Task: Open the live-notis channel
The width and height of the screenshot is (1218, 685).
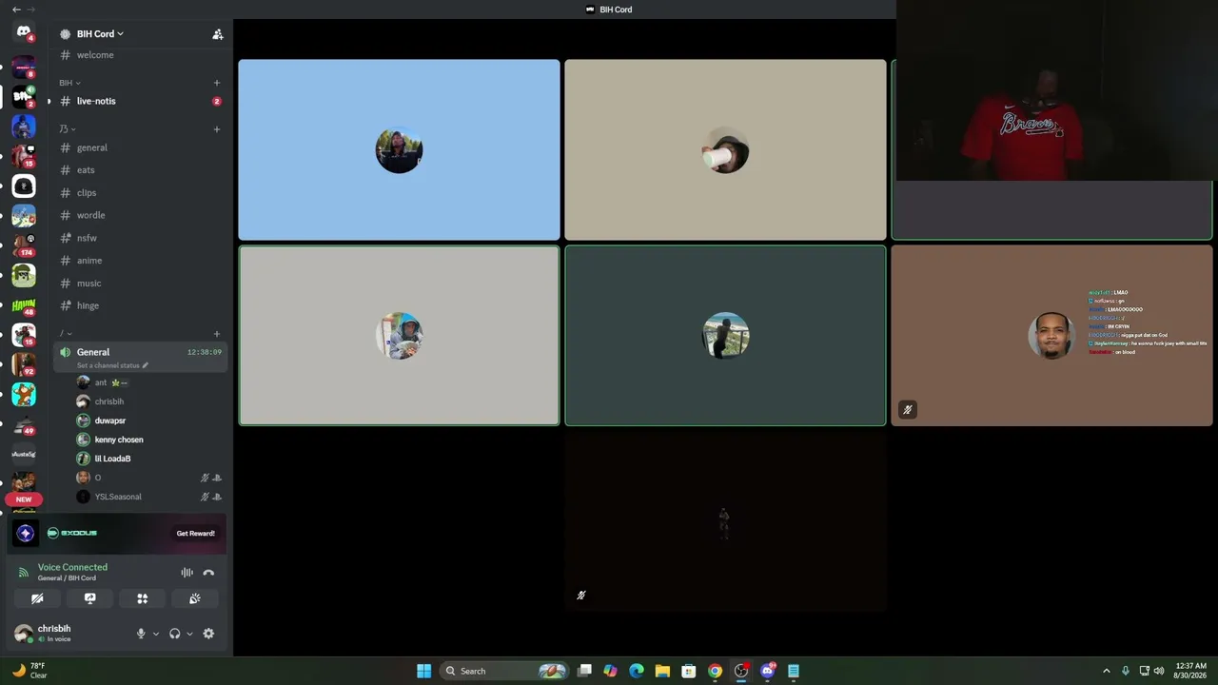Action: tap(140, 101)
